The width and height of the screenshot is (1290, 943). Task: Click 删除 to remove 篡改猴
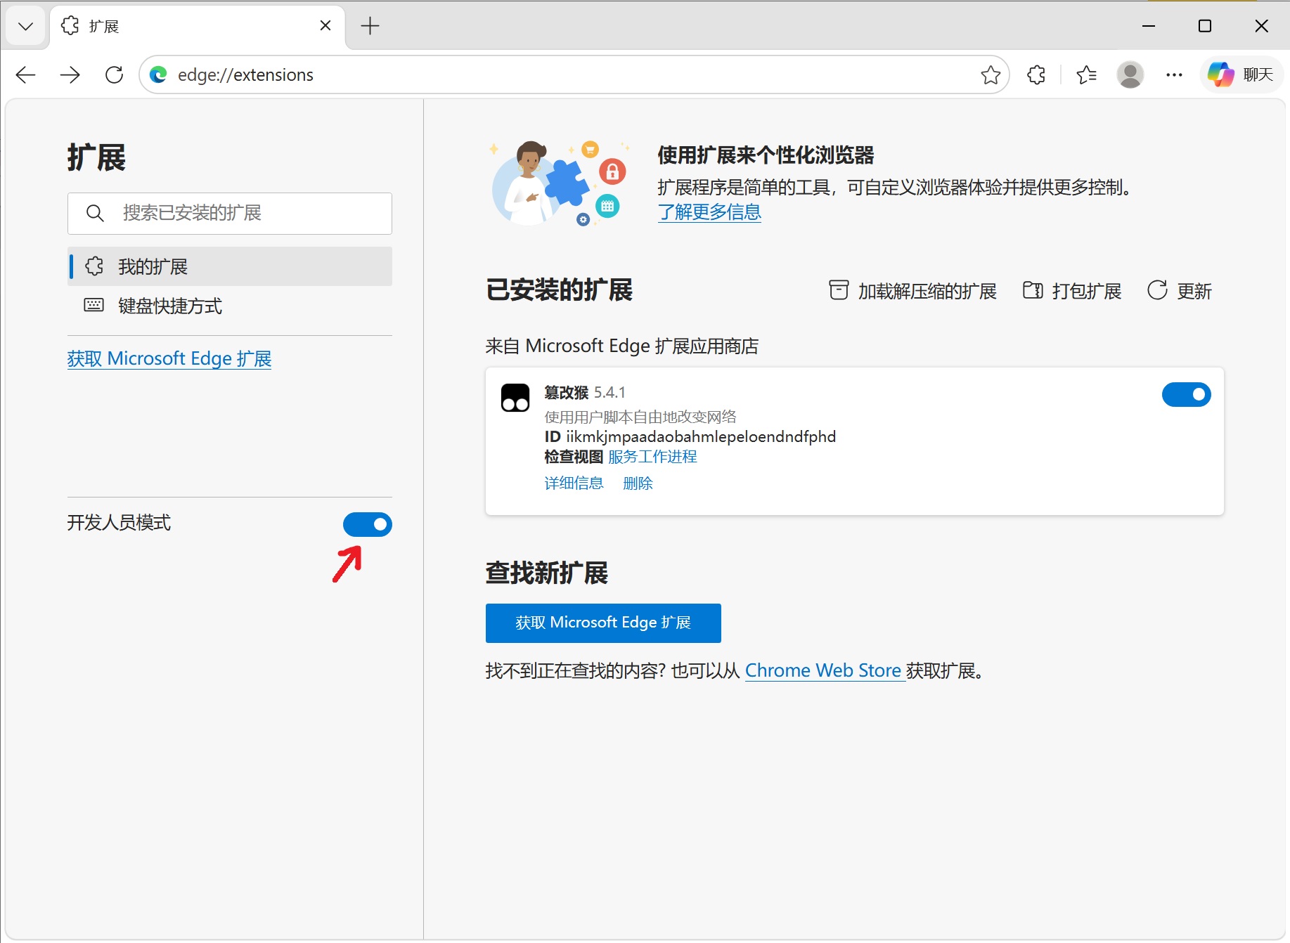click(x=638, y=483)
